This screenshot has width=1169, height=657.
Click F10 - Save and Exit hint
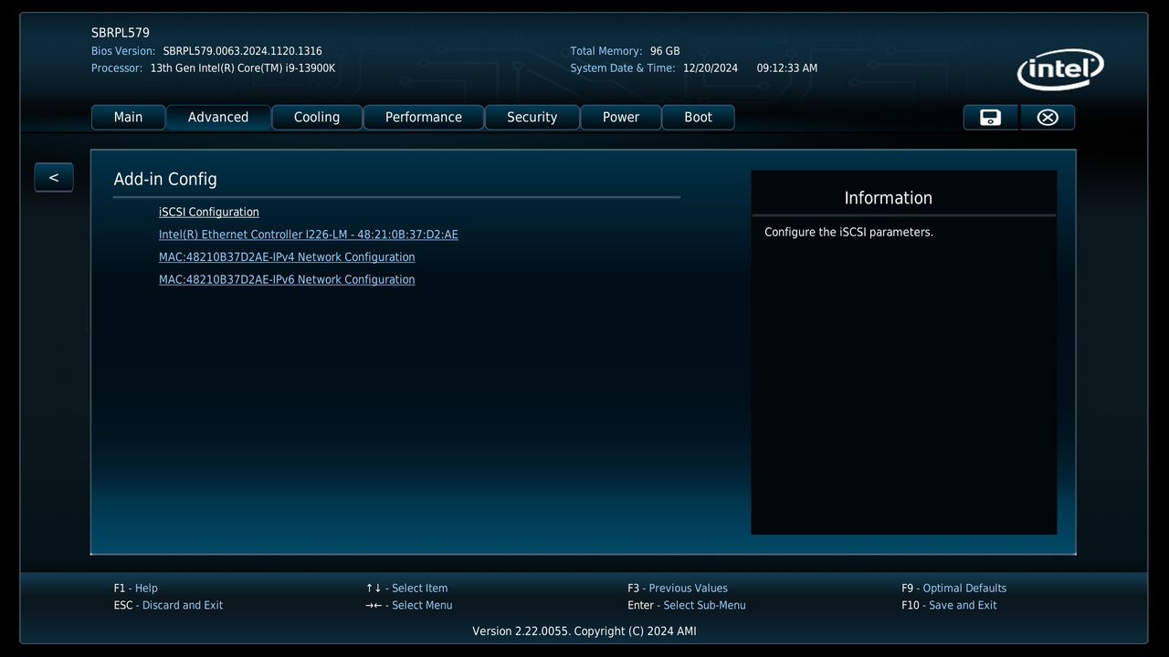(950, 605)
